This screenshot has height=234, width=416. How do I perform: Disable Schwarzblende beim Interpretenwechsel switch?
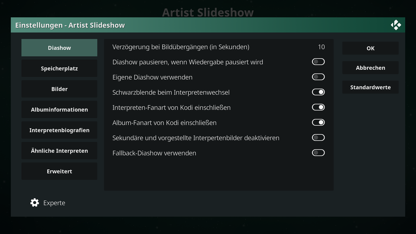pyautogui.click(x=318, y=92)
